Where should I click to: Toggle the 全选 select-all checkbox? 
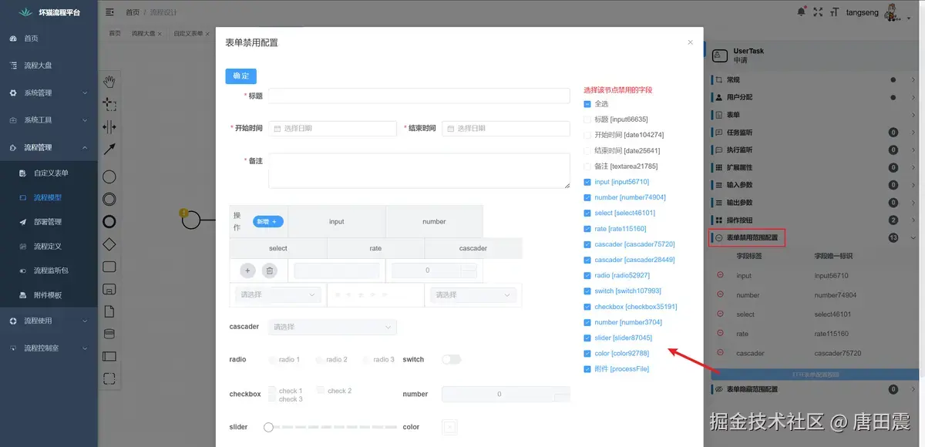[x=587, y=104]
